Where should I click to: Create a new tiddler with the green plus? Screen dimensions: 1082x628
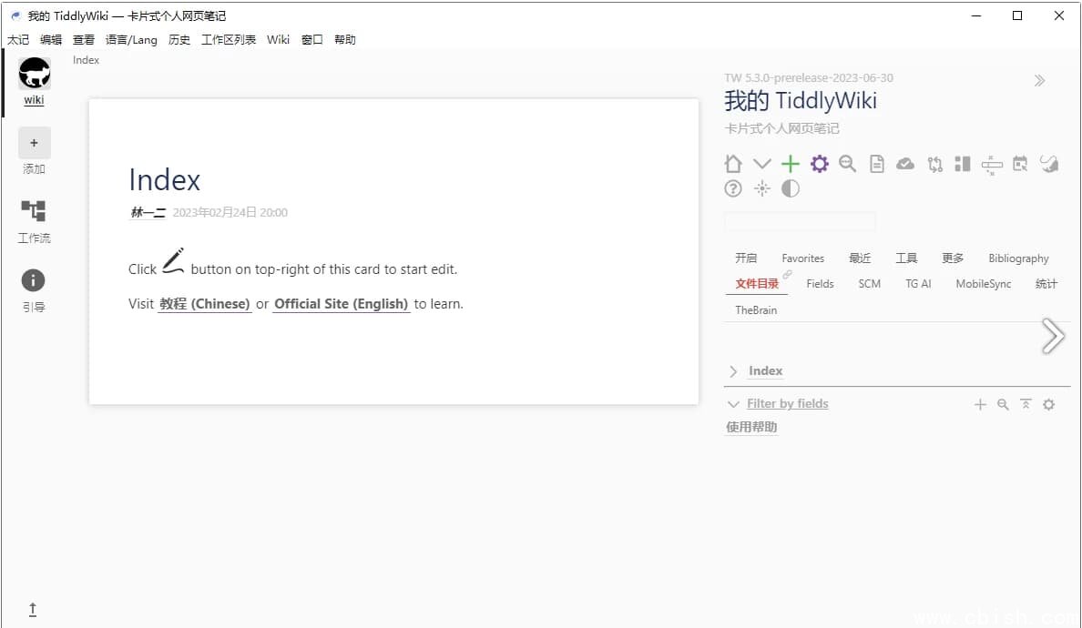pyautogui.click(x=790, y=164)
